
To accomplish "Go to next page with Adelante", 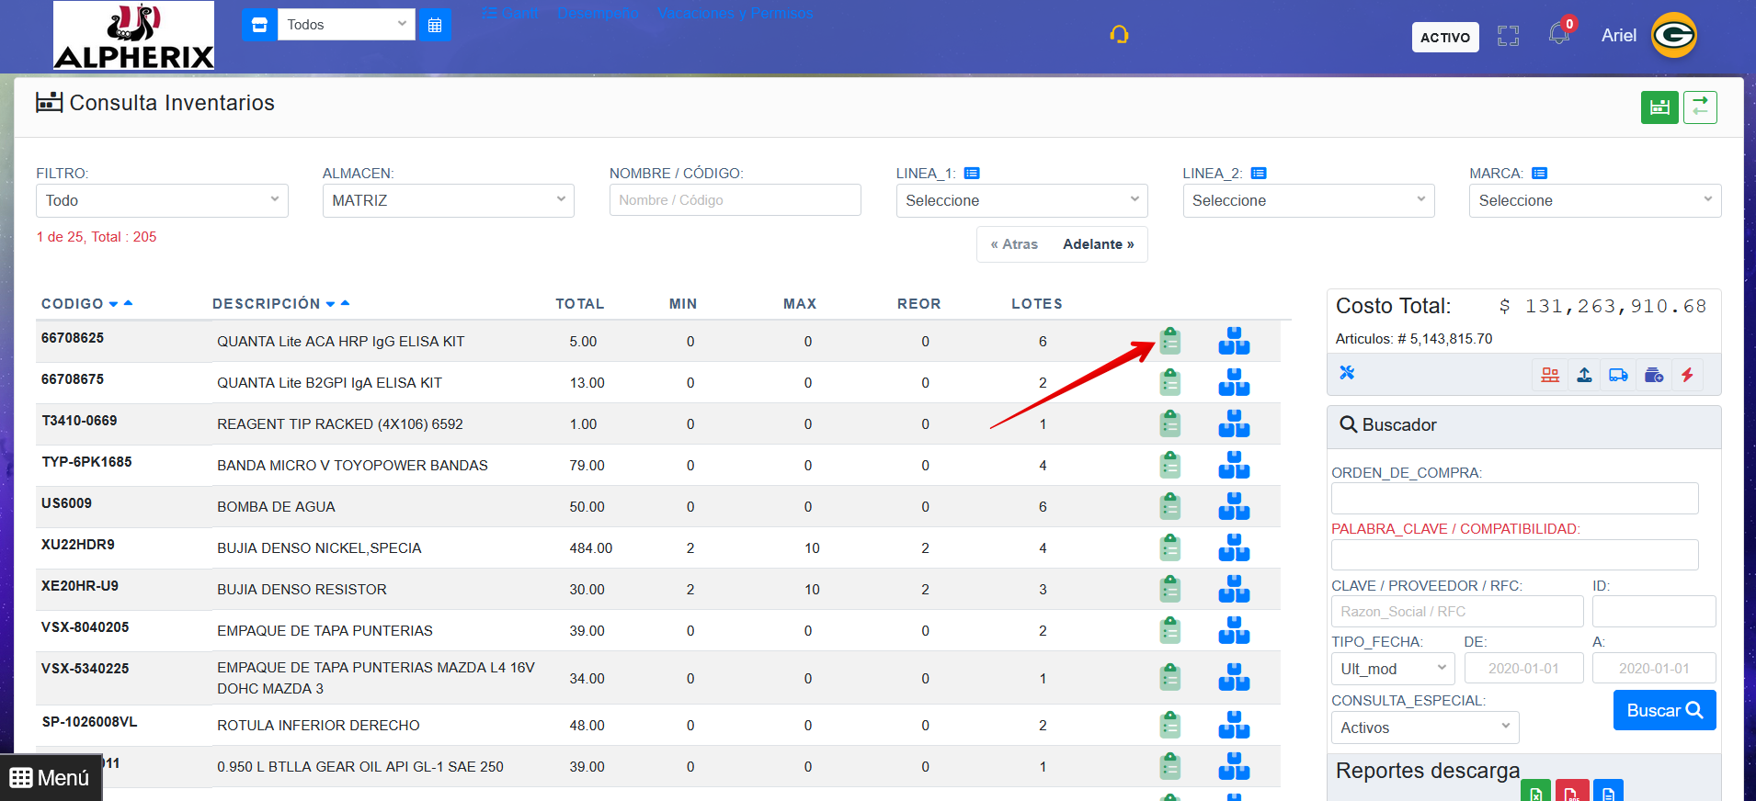I will (1098, 244).
